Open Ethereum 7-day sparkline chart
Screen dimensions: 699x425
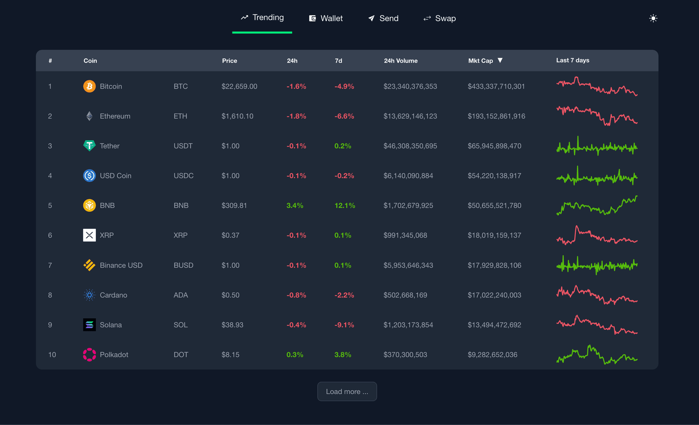pos(597,116)
